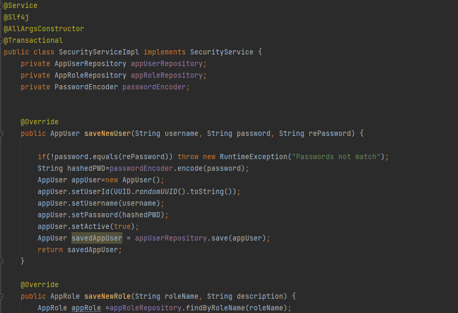Select the highlighted savedAppUser variable
Screen dimensions: 458x313
tap(96, 238)
